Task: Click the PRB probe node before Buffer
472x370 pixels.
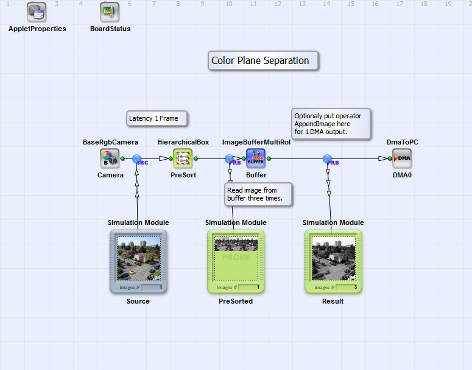Action: coord(230,159)
